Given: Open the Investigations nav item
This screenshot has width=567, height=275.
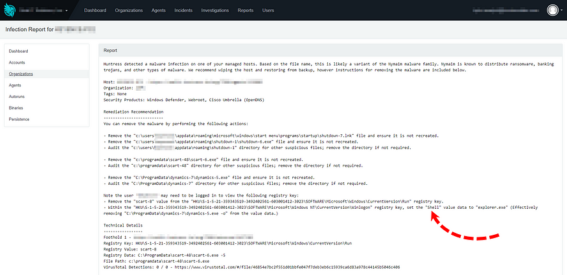Looking at the screenshot, I should pyautogui.click(x=214, y=10).
